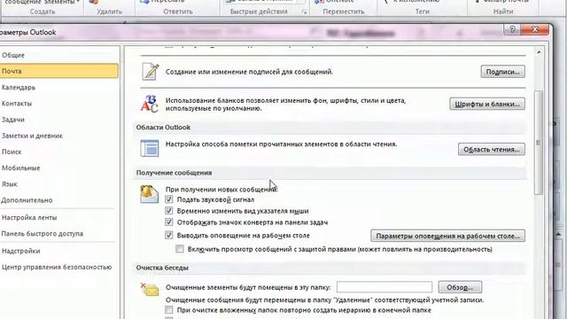This screenshot has width=567, height=319.
Task: Open the Задачи settings category
Action: click(59, 120)
